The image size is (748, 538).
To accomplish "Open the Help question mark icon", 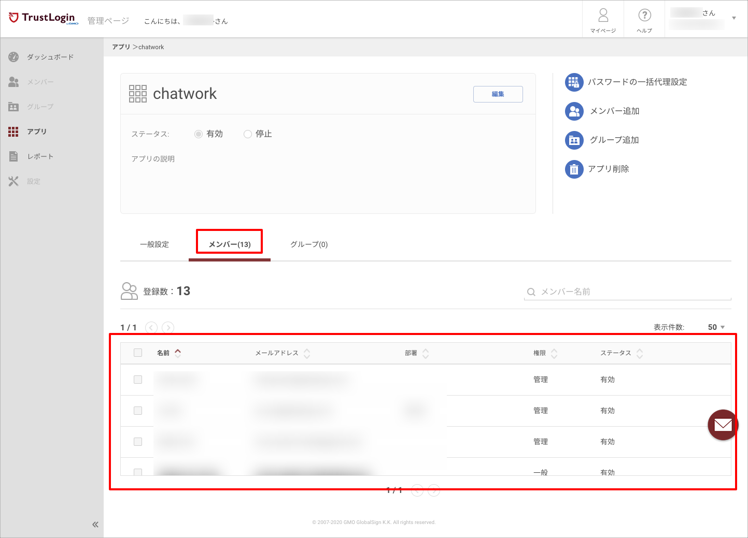I will pos(645,15).
